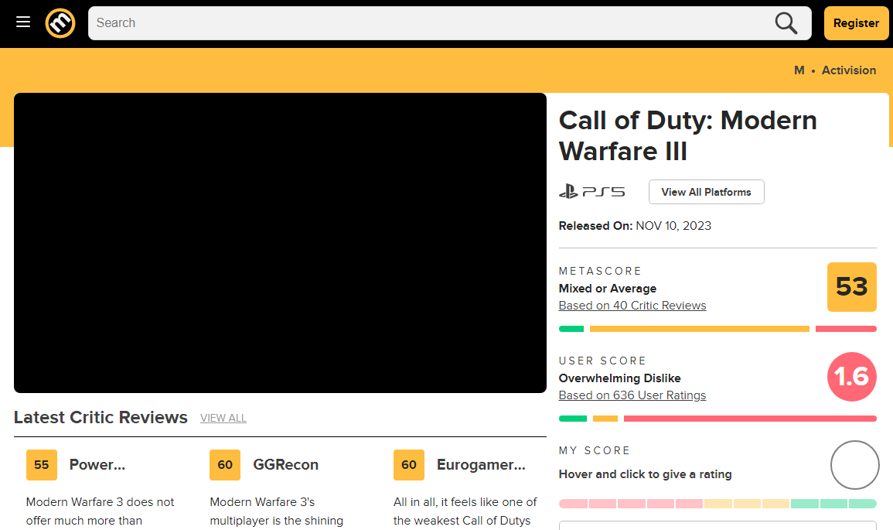
Task: Select the highest green My Score rating segment
Action: click(x=862, y=504)
